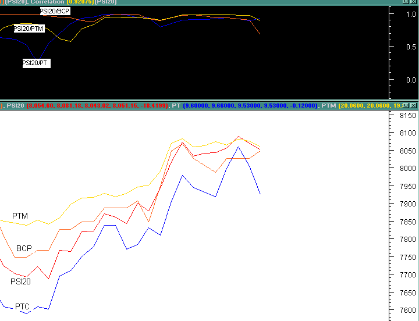
Task: Click the 7950 price axis value
Action: (x=408, y=186)
